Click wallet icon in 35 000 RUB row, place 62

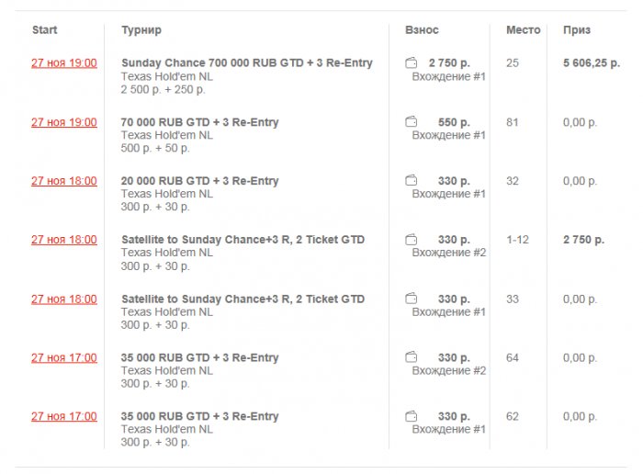click(x=412, y=416)
